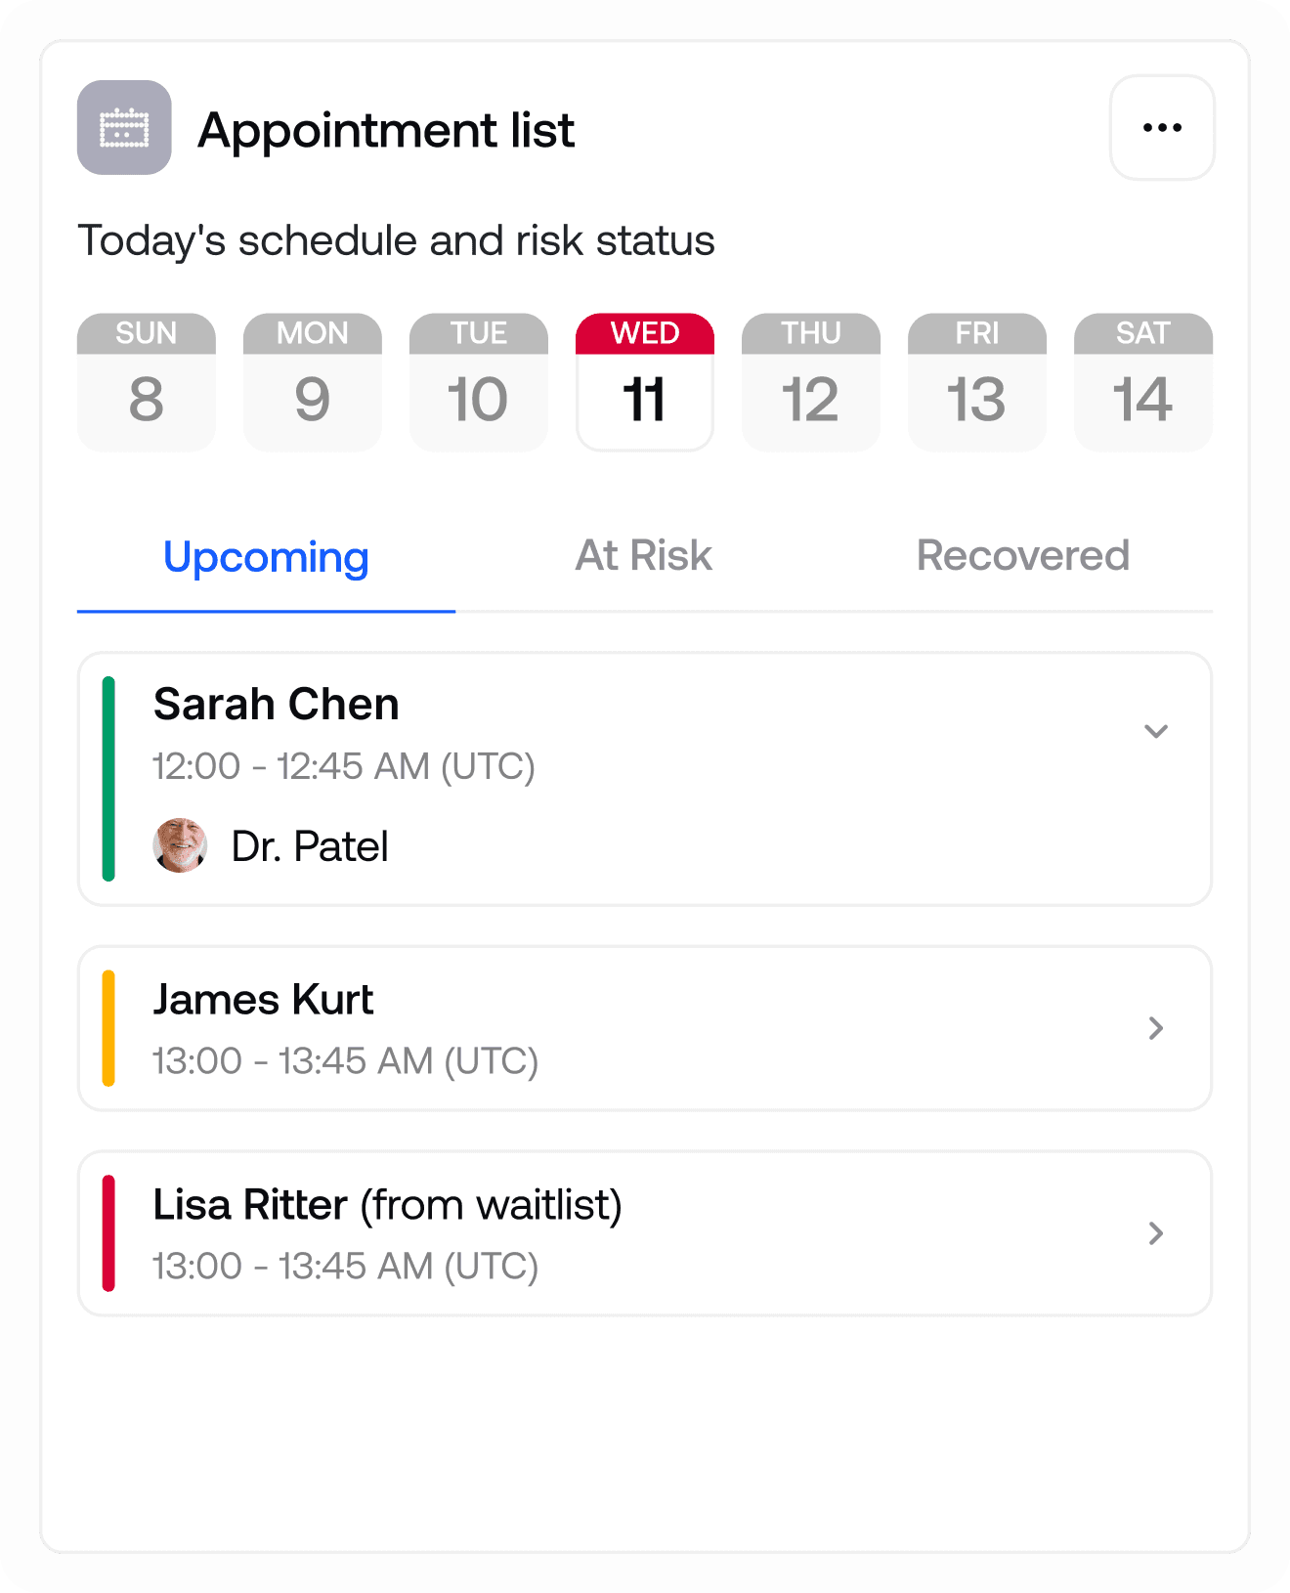Image resolution: width=1290 pixels, height=1593 pixels.
Task: Expand James Kurt's appointment chevron
Action: pos(1156,1028)
